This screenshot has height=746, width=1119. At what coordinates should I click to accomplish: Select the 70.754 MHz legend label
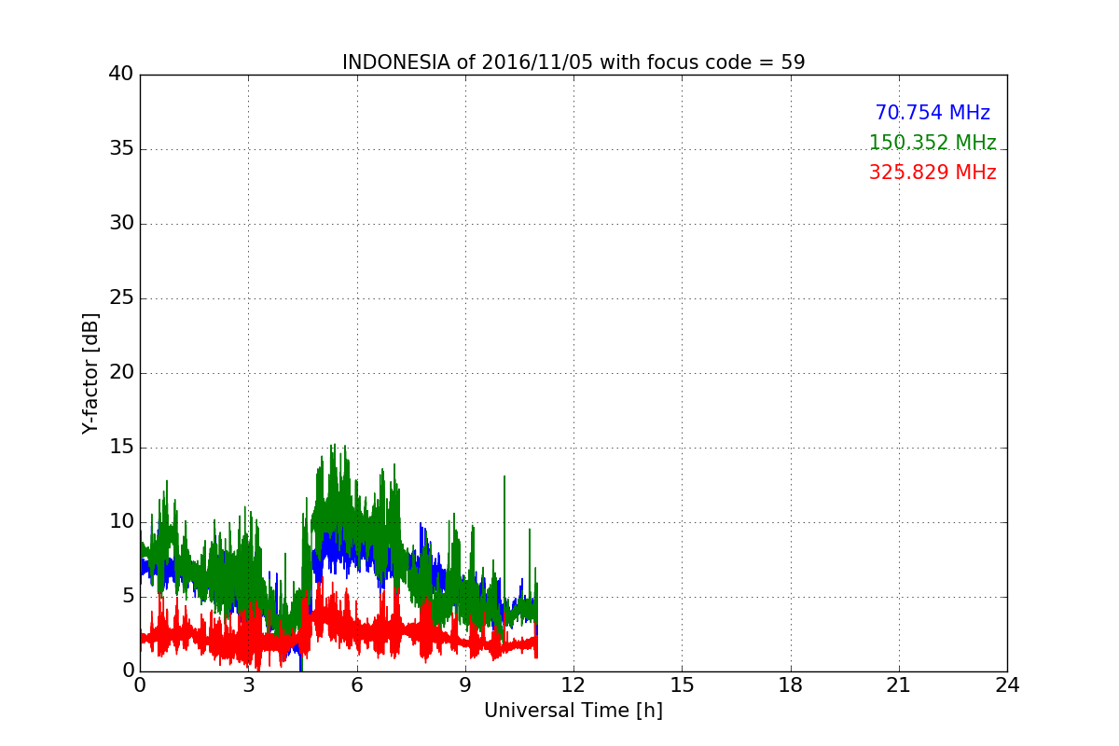[x=932, y=113]
